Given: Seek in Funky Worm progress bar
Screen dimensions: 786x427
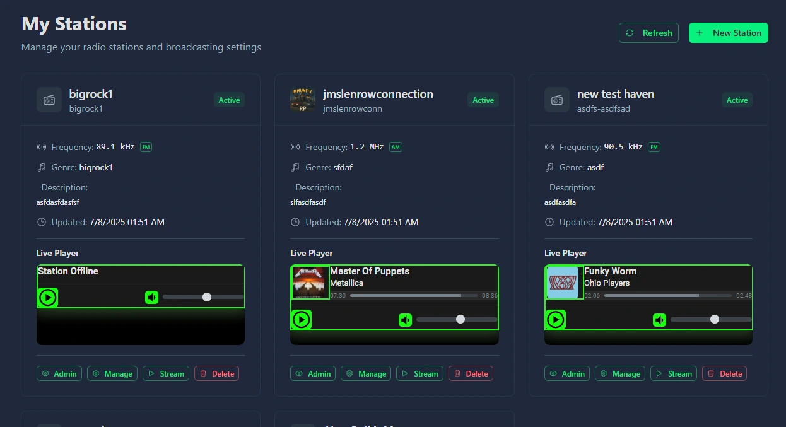Looking at the screenshot, I should (x=668, y=295).
